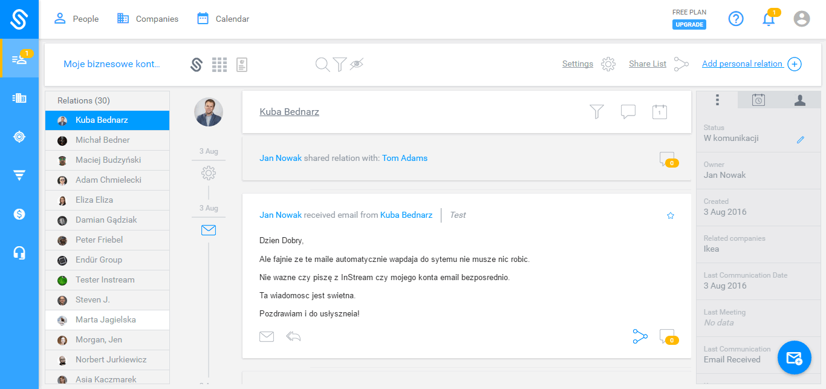Screen dimensions: 826x389
Task: Open the relations lists sidebar icon
Action: [x=19, y=59]
